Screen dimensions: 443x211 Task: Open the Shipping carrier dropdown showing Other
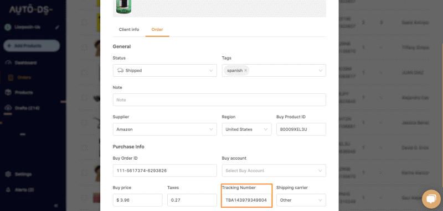coord(301,200)
